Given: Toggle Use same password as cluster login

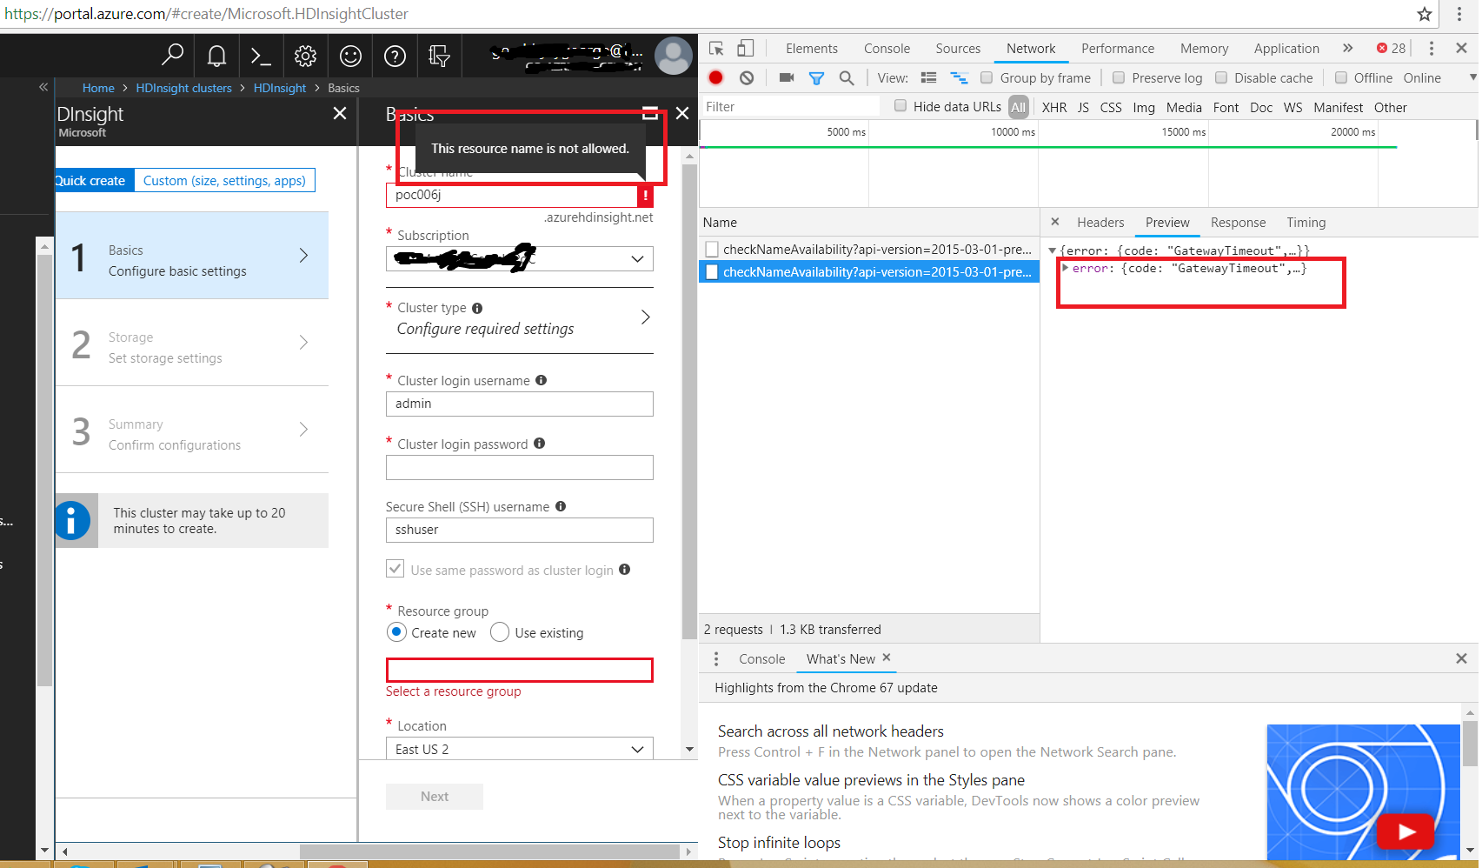Looking at the screenshot, I should pos(395,569).
